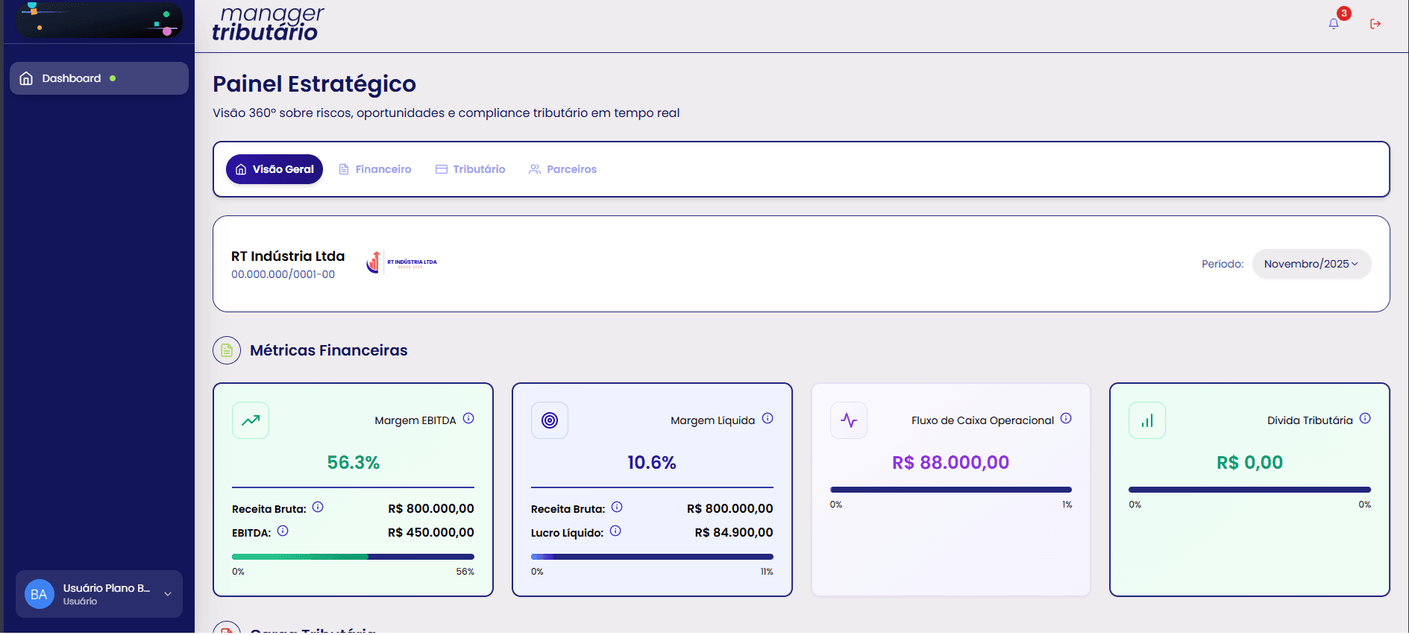The width and height of the screenshot is (1409, 635).
Task: Open the Tributário tab
Action: pos(471,169)
